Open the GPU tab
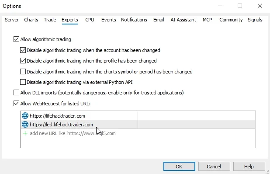 [90, 20]
